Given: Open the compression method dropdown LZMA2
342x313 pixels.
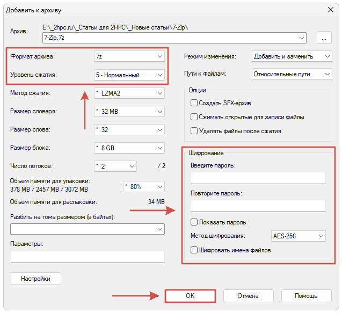Looking at the screenshot, I should pyautogui.click(x=129, y=93).
